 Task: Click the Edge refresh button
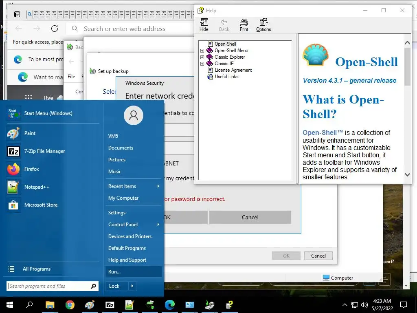(55, 29)
